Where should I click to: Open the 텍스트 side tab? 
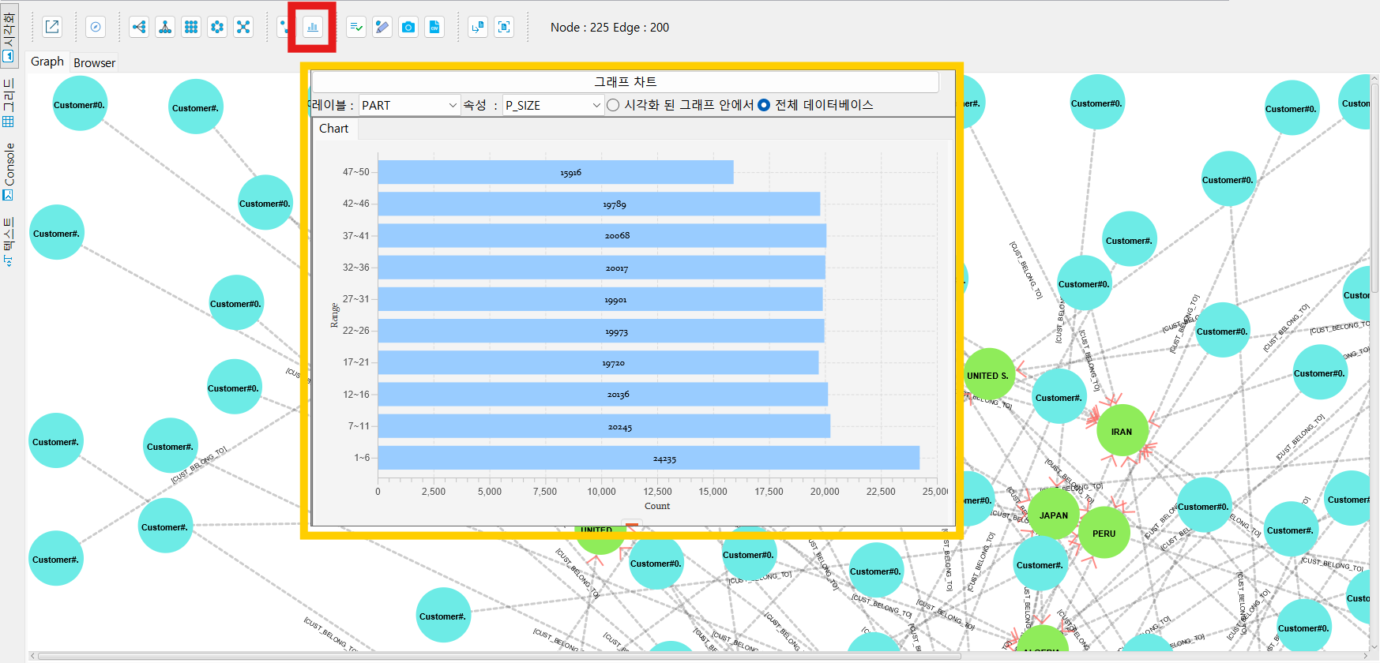click(x=9, y=242)
